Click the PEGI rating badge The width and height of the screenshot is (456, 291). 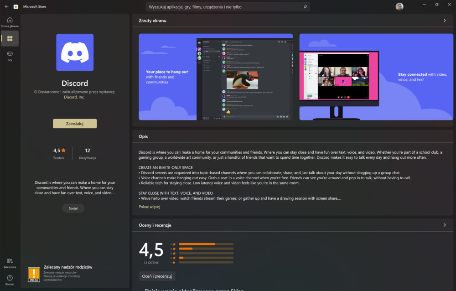click(34, 275)
